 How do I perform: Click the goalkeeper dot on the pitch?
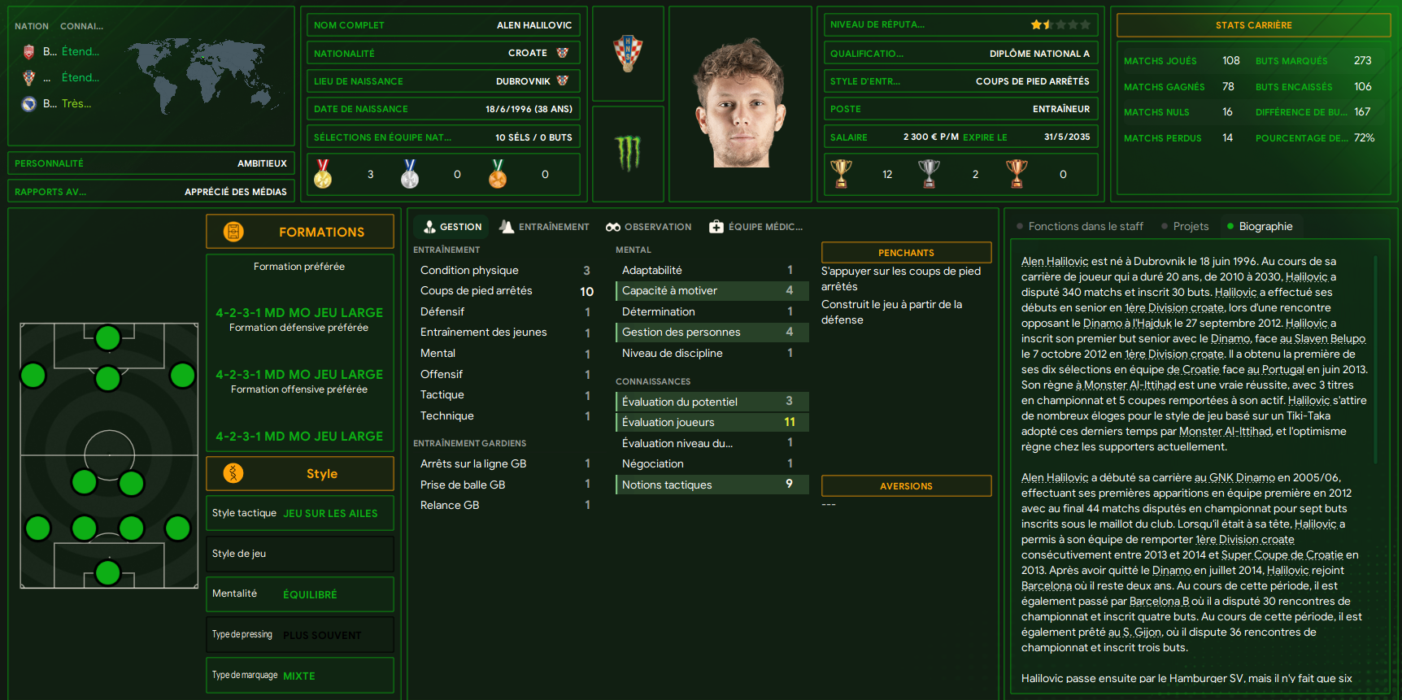(108, 572)
